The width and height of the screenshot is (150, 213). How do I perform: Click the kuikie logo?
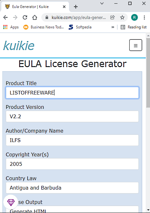pyautogui.click(x=19, y=45)
